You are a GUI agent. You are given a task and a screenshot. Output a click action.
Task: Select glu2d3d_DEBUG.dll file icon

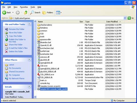[39, 72]
